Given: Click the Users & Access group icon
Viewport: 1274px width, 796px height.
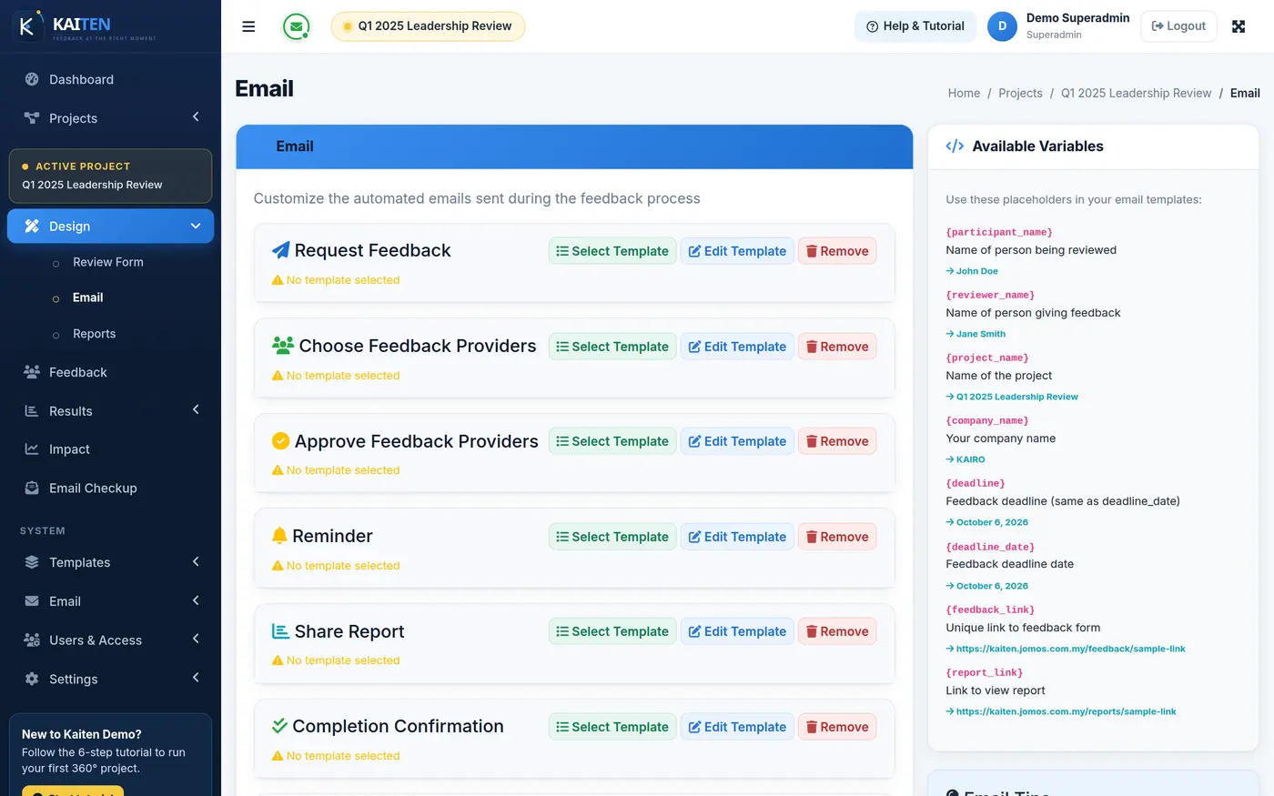Looking at the screenshot, I should (x=32, y=640).
